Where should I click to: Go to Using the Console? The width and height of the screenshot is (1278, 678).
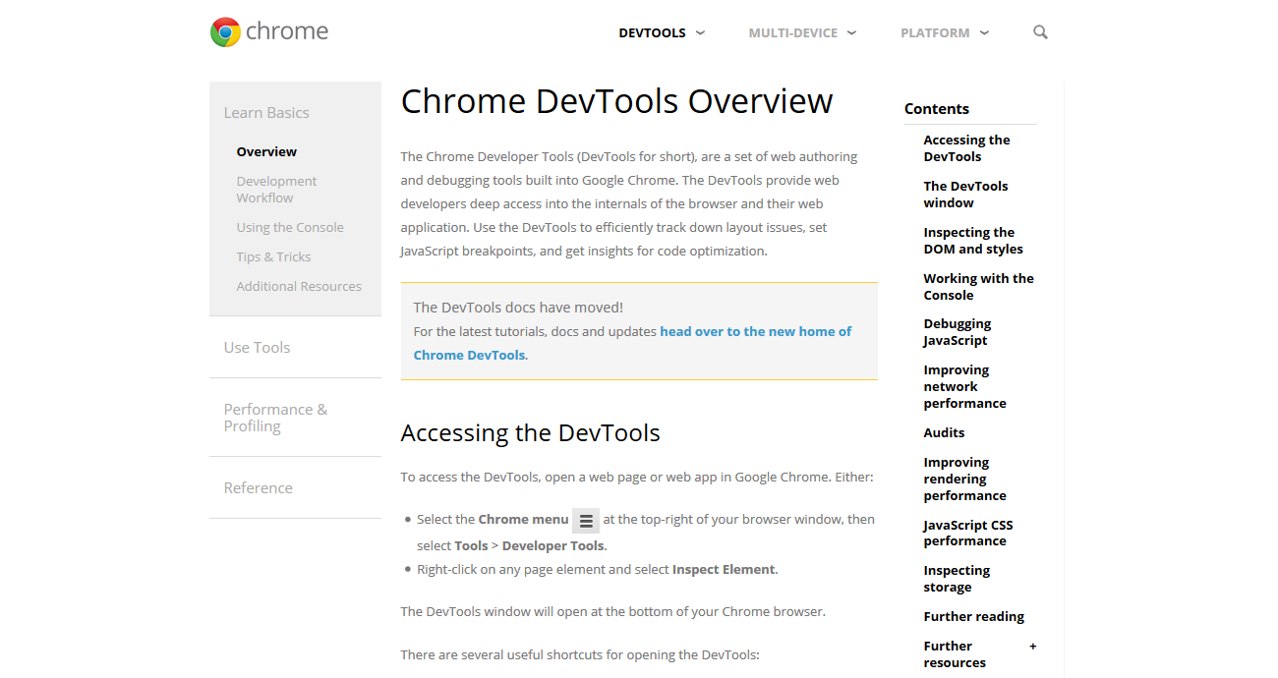pos(290,227)
